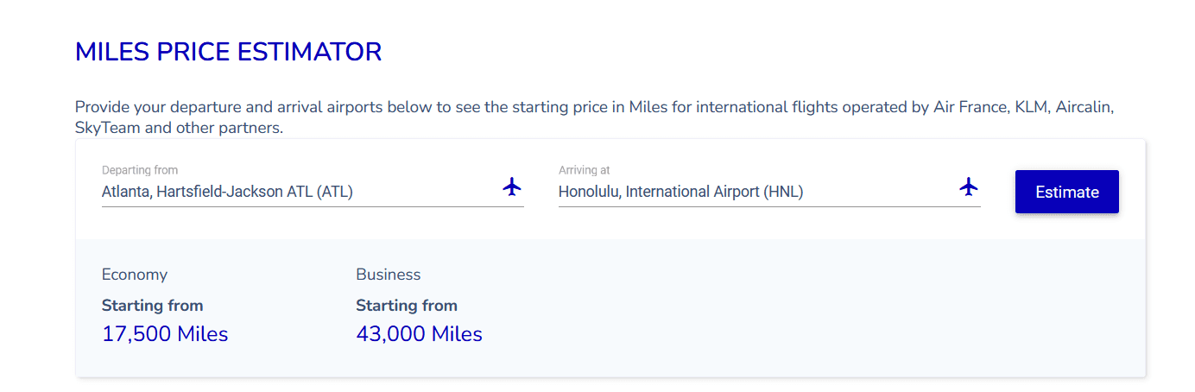Click the Estimate button

1067,192
